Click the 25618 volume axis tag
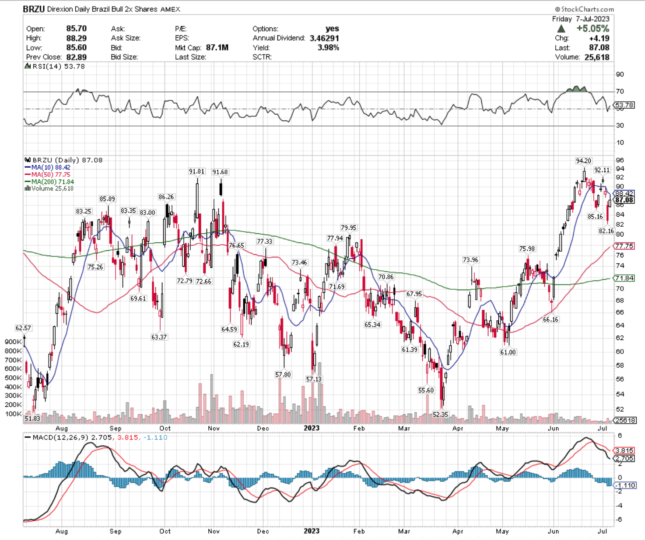 [x=625, y=420]
